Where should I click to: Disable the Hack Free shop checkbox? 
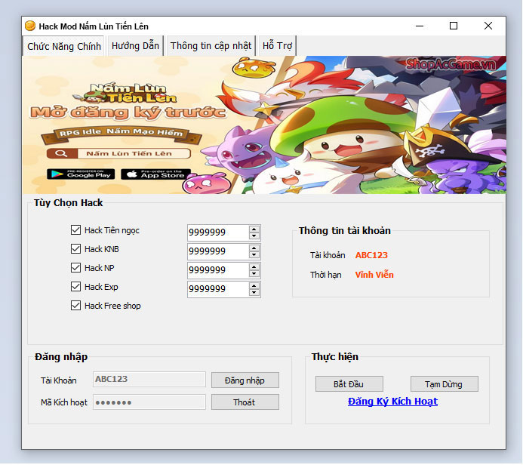pyautogui.click(x=75, y=306)
